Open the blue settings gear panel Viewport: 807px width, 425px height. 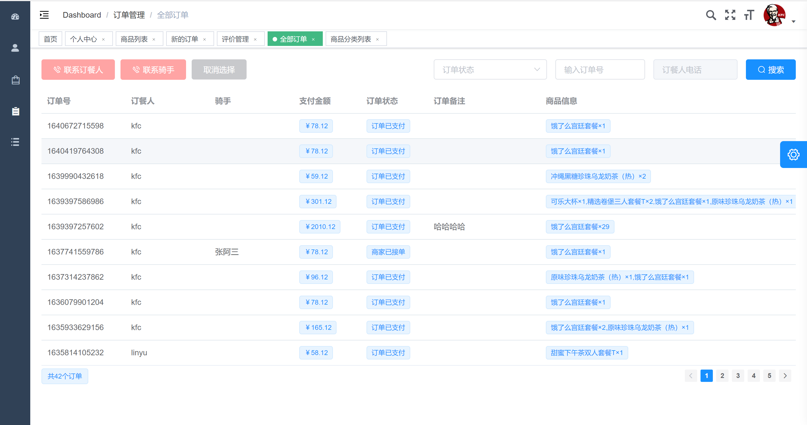coord(793,155)
